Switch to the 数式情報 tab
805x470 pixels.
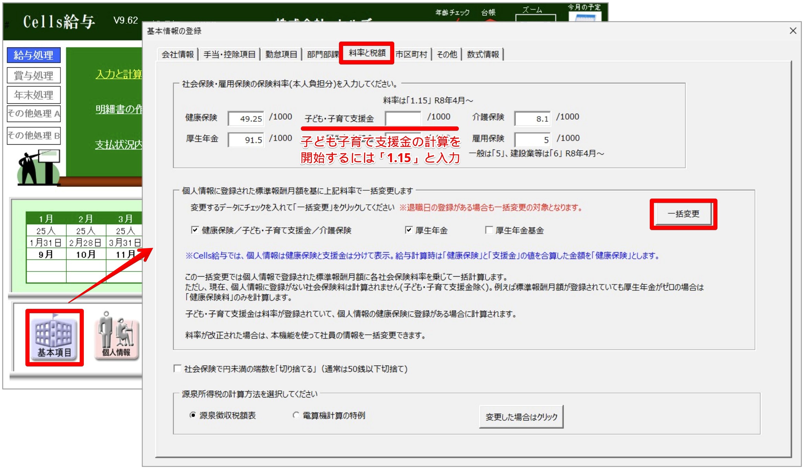pos(483,54)
